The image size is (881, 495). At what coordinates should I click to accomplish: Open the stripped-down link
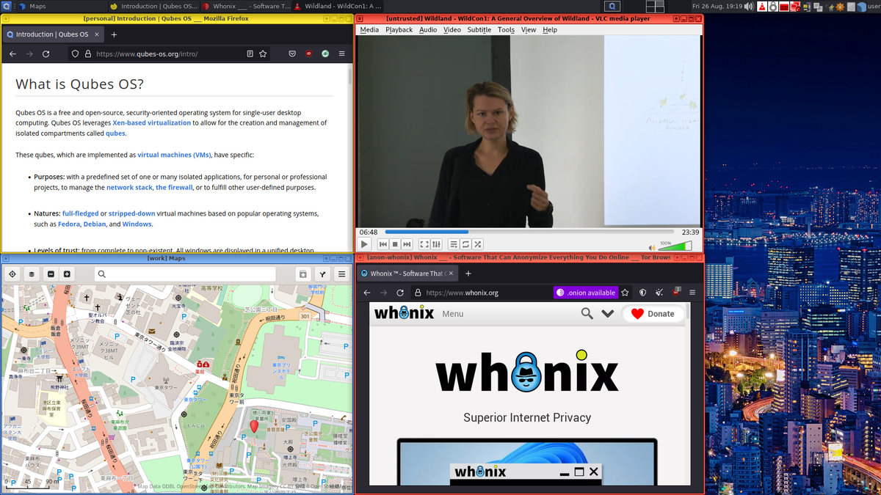click(131, 213)
